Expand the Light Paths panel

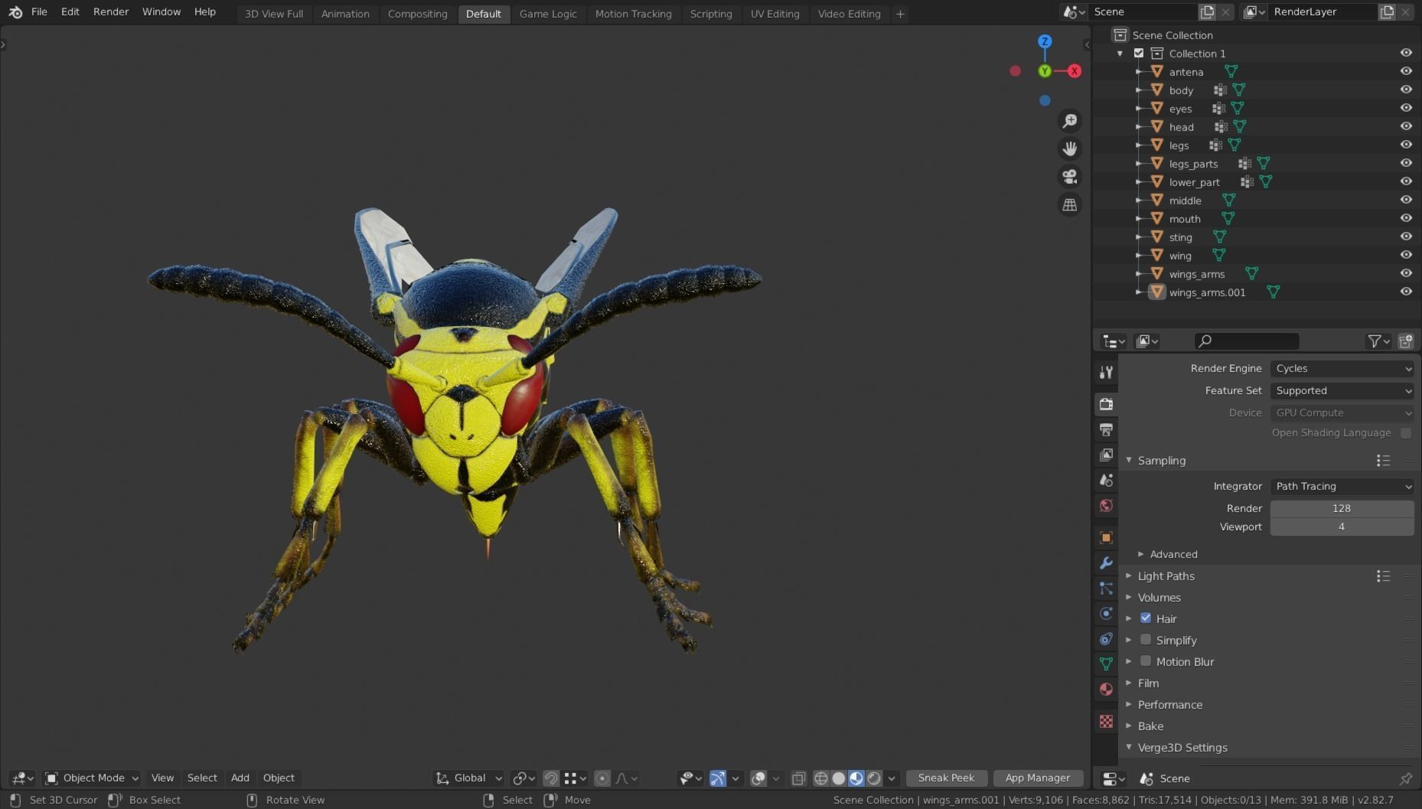coord(1166,576)
